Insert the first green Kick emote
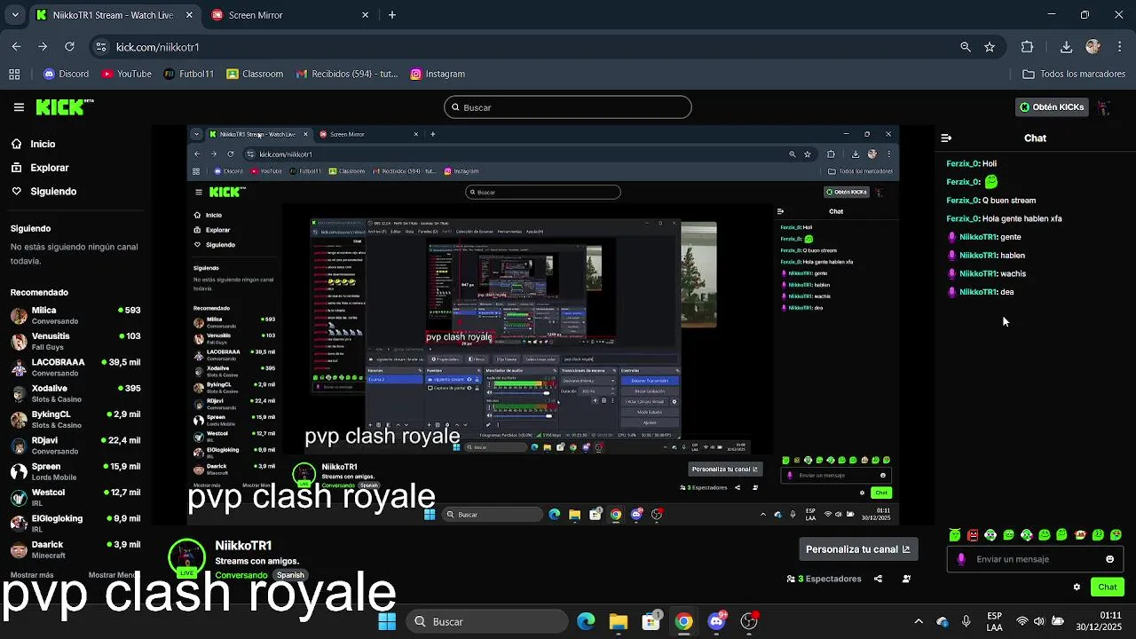The image size is (1136, 639). pos(955,535)
